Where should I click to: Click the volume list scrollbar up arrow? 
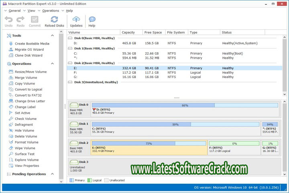285,37
